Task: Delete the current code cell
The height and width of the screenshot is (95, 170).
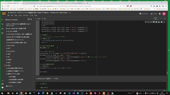Action: pyautogui.click(x=161, y=22)
